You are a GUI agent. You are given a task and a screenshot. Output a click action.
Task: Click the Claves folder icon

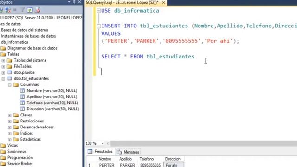[x=16, y=115]
